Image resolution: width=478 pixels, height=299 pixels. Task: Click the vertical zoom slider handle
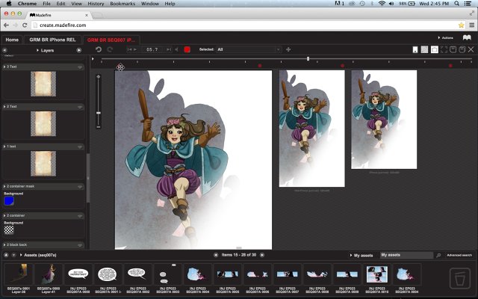click(98, 113)
